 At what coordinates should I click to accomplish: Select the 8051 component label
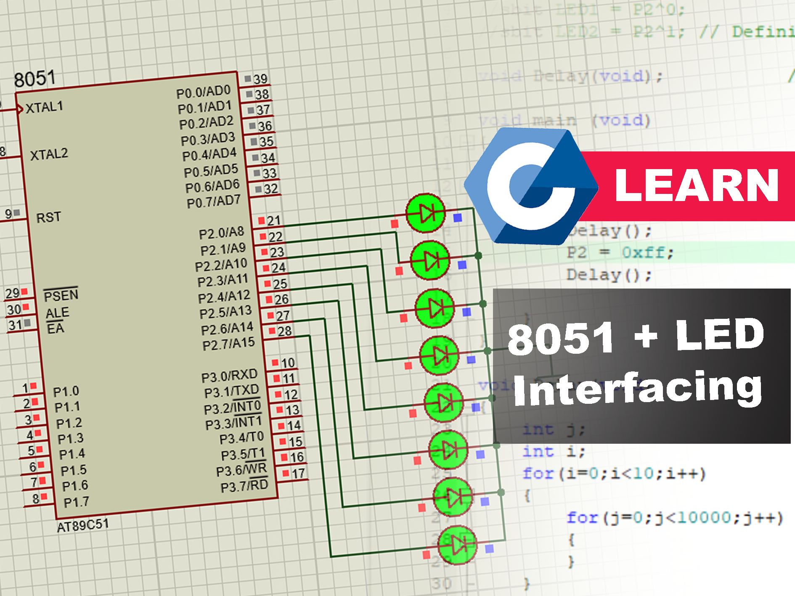click(x=34, y=79)
